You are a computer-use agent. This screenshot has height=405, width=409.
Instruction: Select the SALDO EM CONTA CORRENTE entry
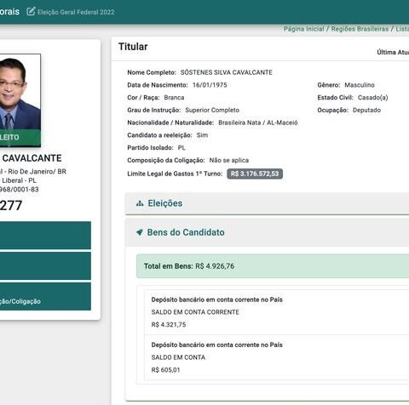pyautogui.click(x=195, y=312)
